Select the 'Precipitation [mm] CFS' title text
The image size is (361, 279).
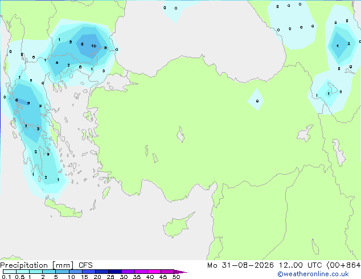point(46,265)
